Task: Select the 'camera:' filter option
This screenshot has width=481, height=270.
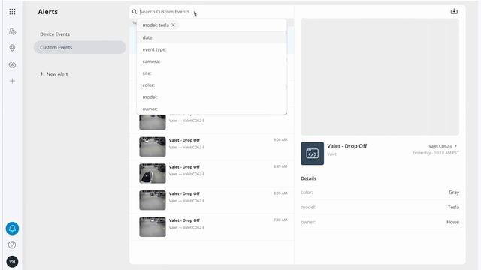Action: (212, 61)
